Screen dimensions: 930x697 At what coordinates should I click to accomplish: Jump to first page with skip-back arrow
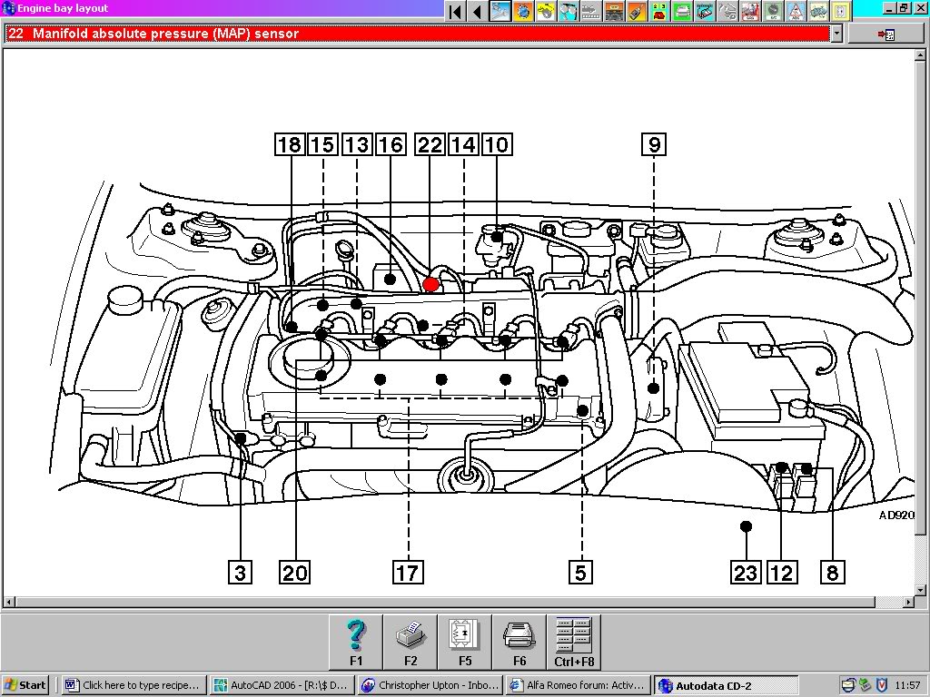[456, 11]
